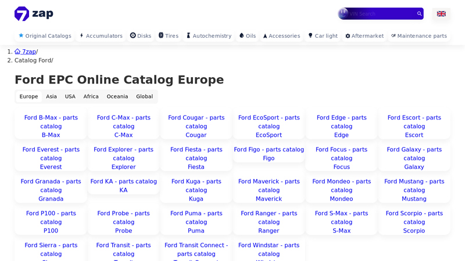Click the smiley avatar in VIN search

(x=343, y=13)
